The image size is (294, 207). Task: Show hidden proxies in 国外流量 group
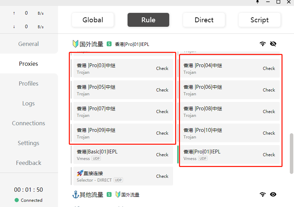(273, 44)
